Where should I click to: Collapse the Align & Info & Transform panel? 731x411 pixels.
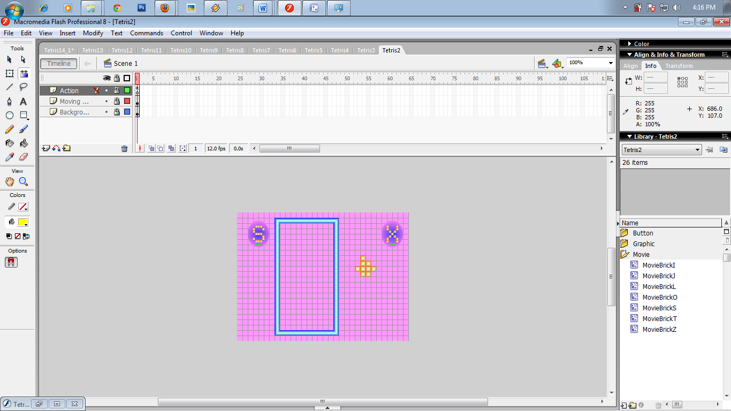click(x=629, y=54)
